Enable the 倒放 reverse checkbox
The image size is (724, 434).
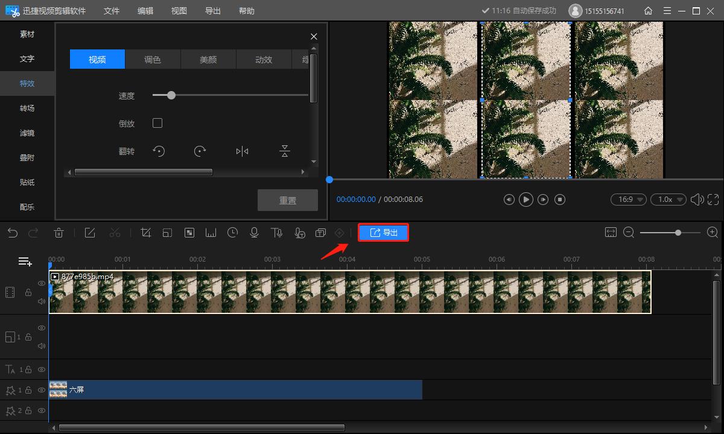157,123
